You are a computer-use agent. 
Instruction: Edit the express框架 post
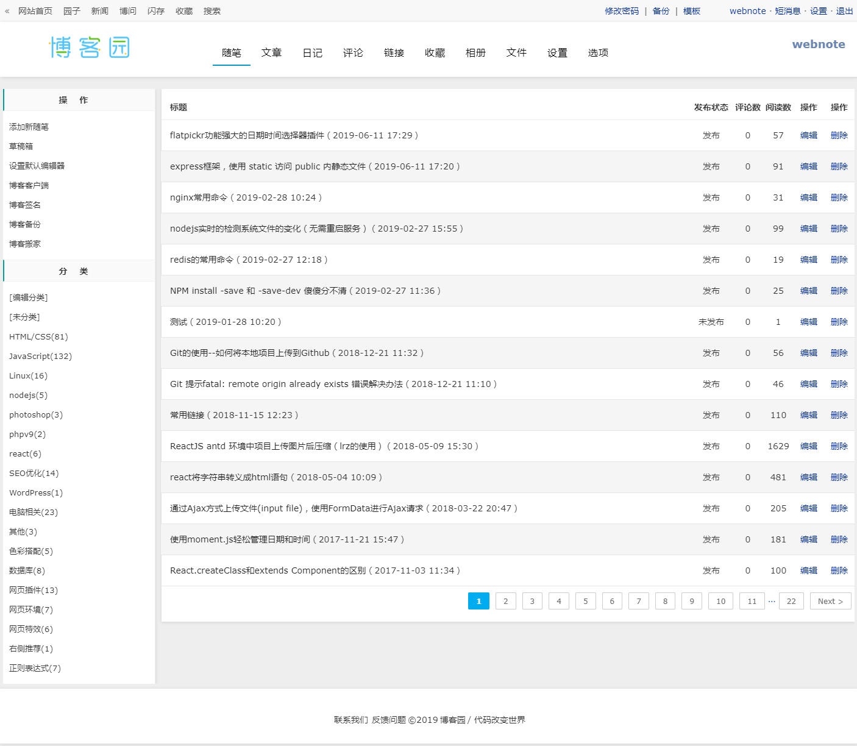click(809, 166)
